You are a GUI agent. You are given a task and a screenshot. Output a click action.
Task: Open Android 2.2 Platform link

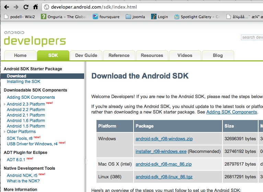(x=26, y=110)
